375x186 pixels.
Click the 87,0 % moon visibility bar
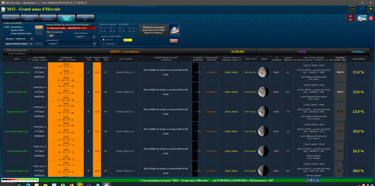[339, 131]
